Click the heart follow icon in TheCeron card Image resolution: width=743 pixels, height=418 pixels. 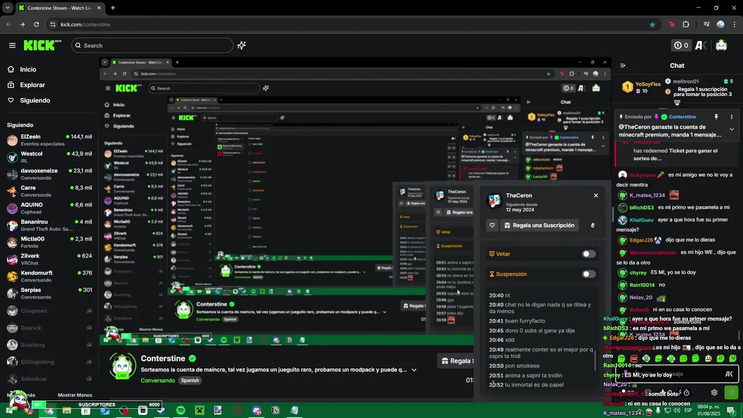pyautogui.click(x=492, y=225)
